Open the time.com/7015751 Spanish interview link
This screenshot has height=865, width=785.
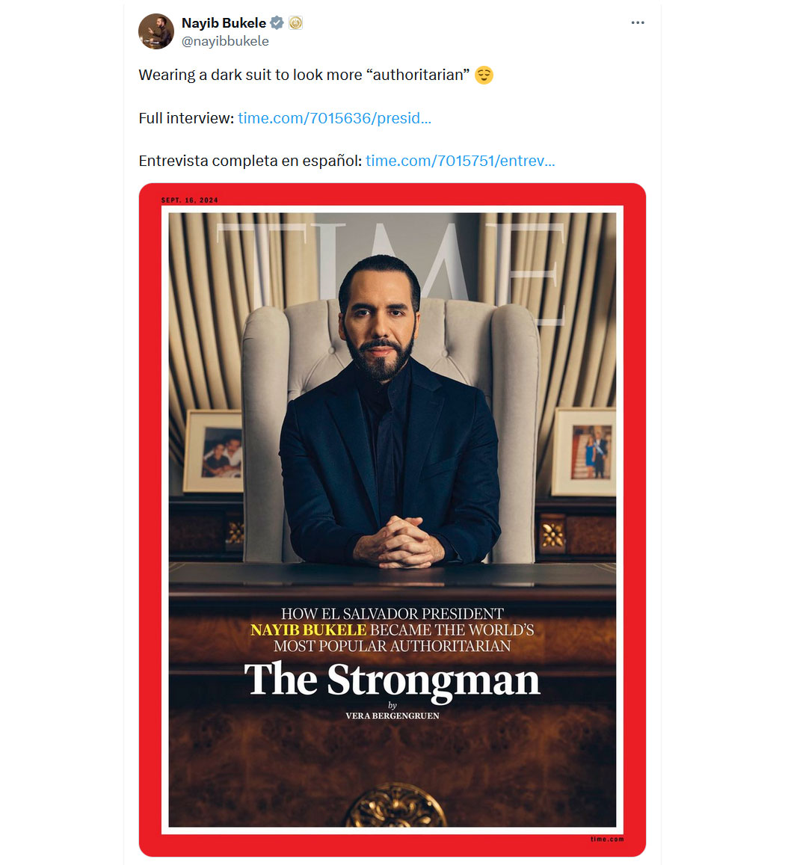(x=460, y=161)
